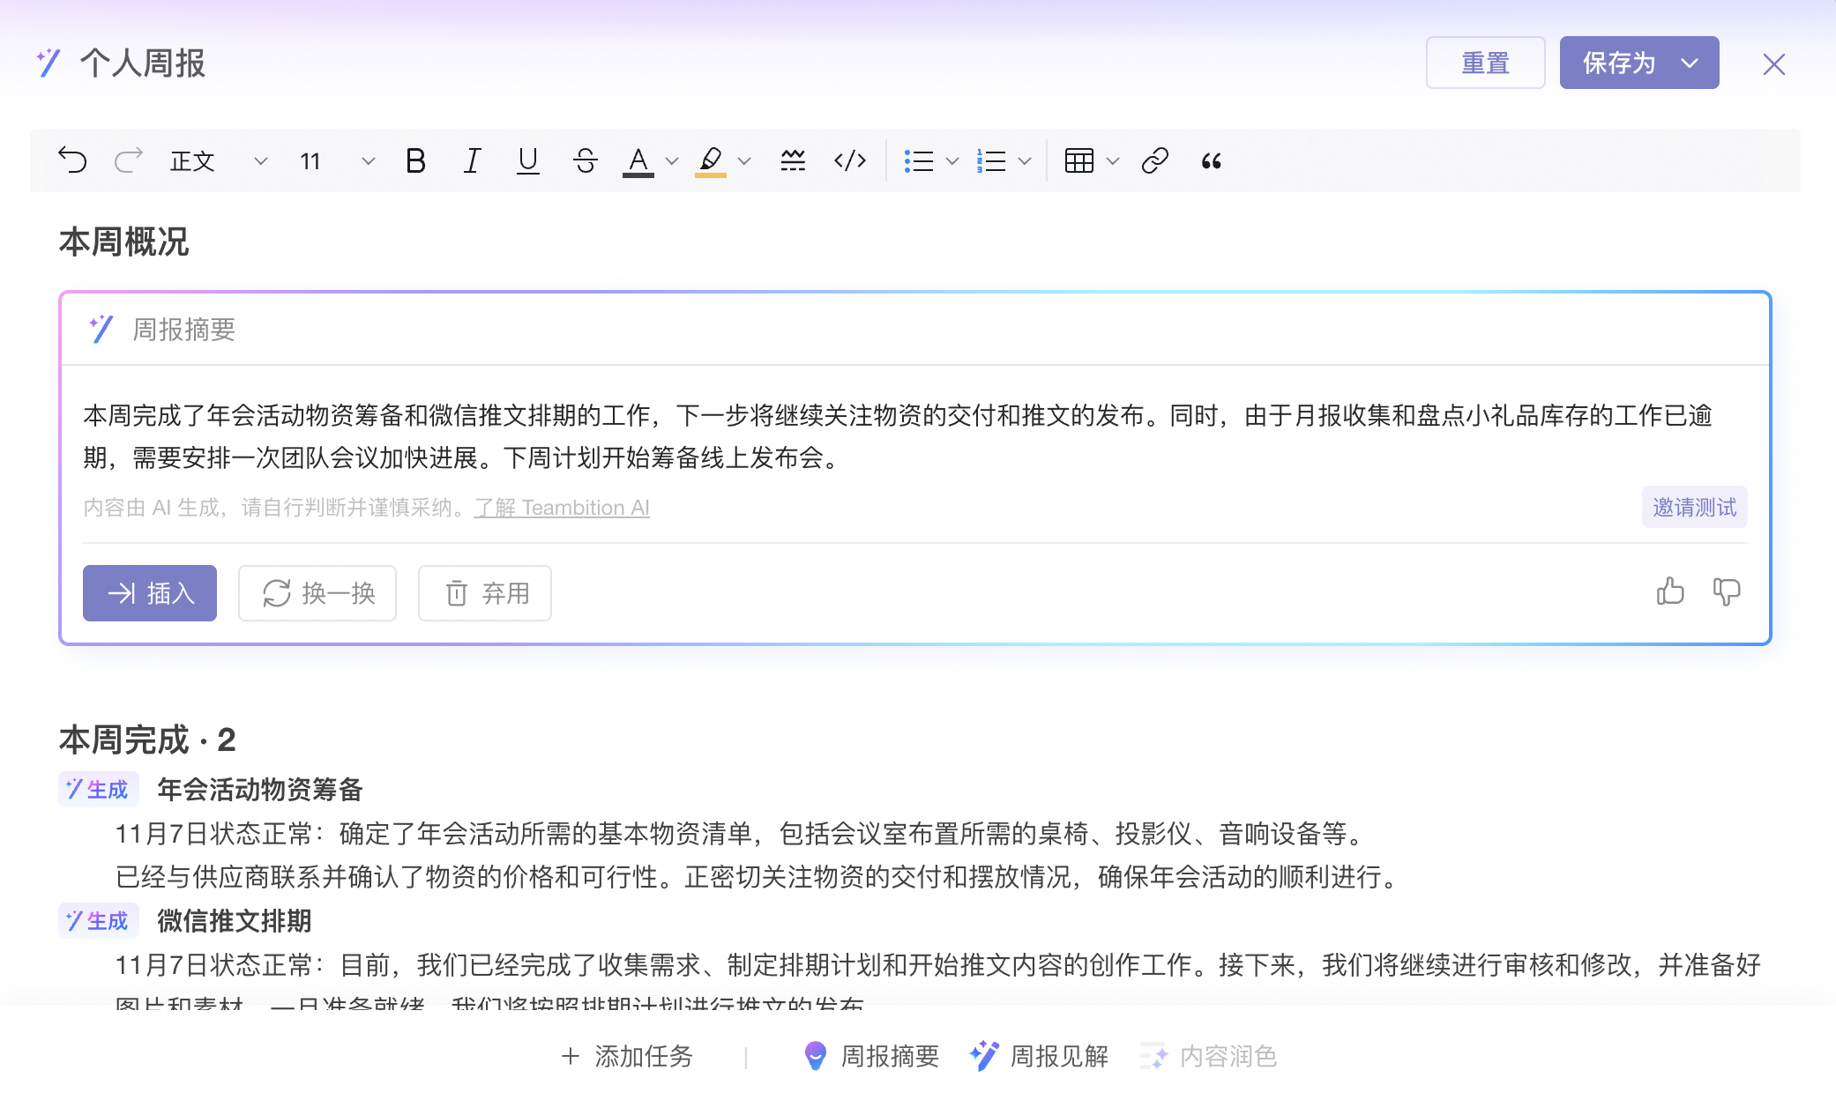Image resolution: width=1836 pixels, height=1100 pixels.
Task: Click 添加任务 to add a task
Action: coord(645,1056)
